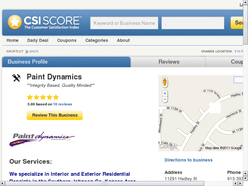Click the Google logo on the map
Screen dimensions: 248x186
168,146
